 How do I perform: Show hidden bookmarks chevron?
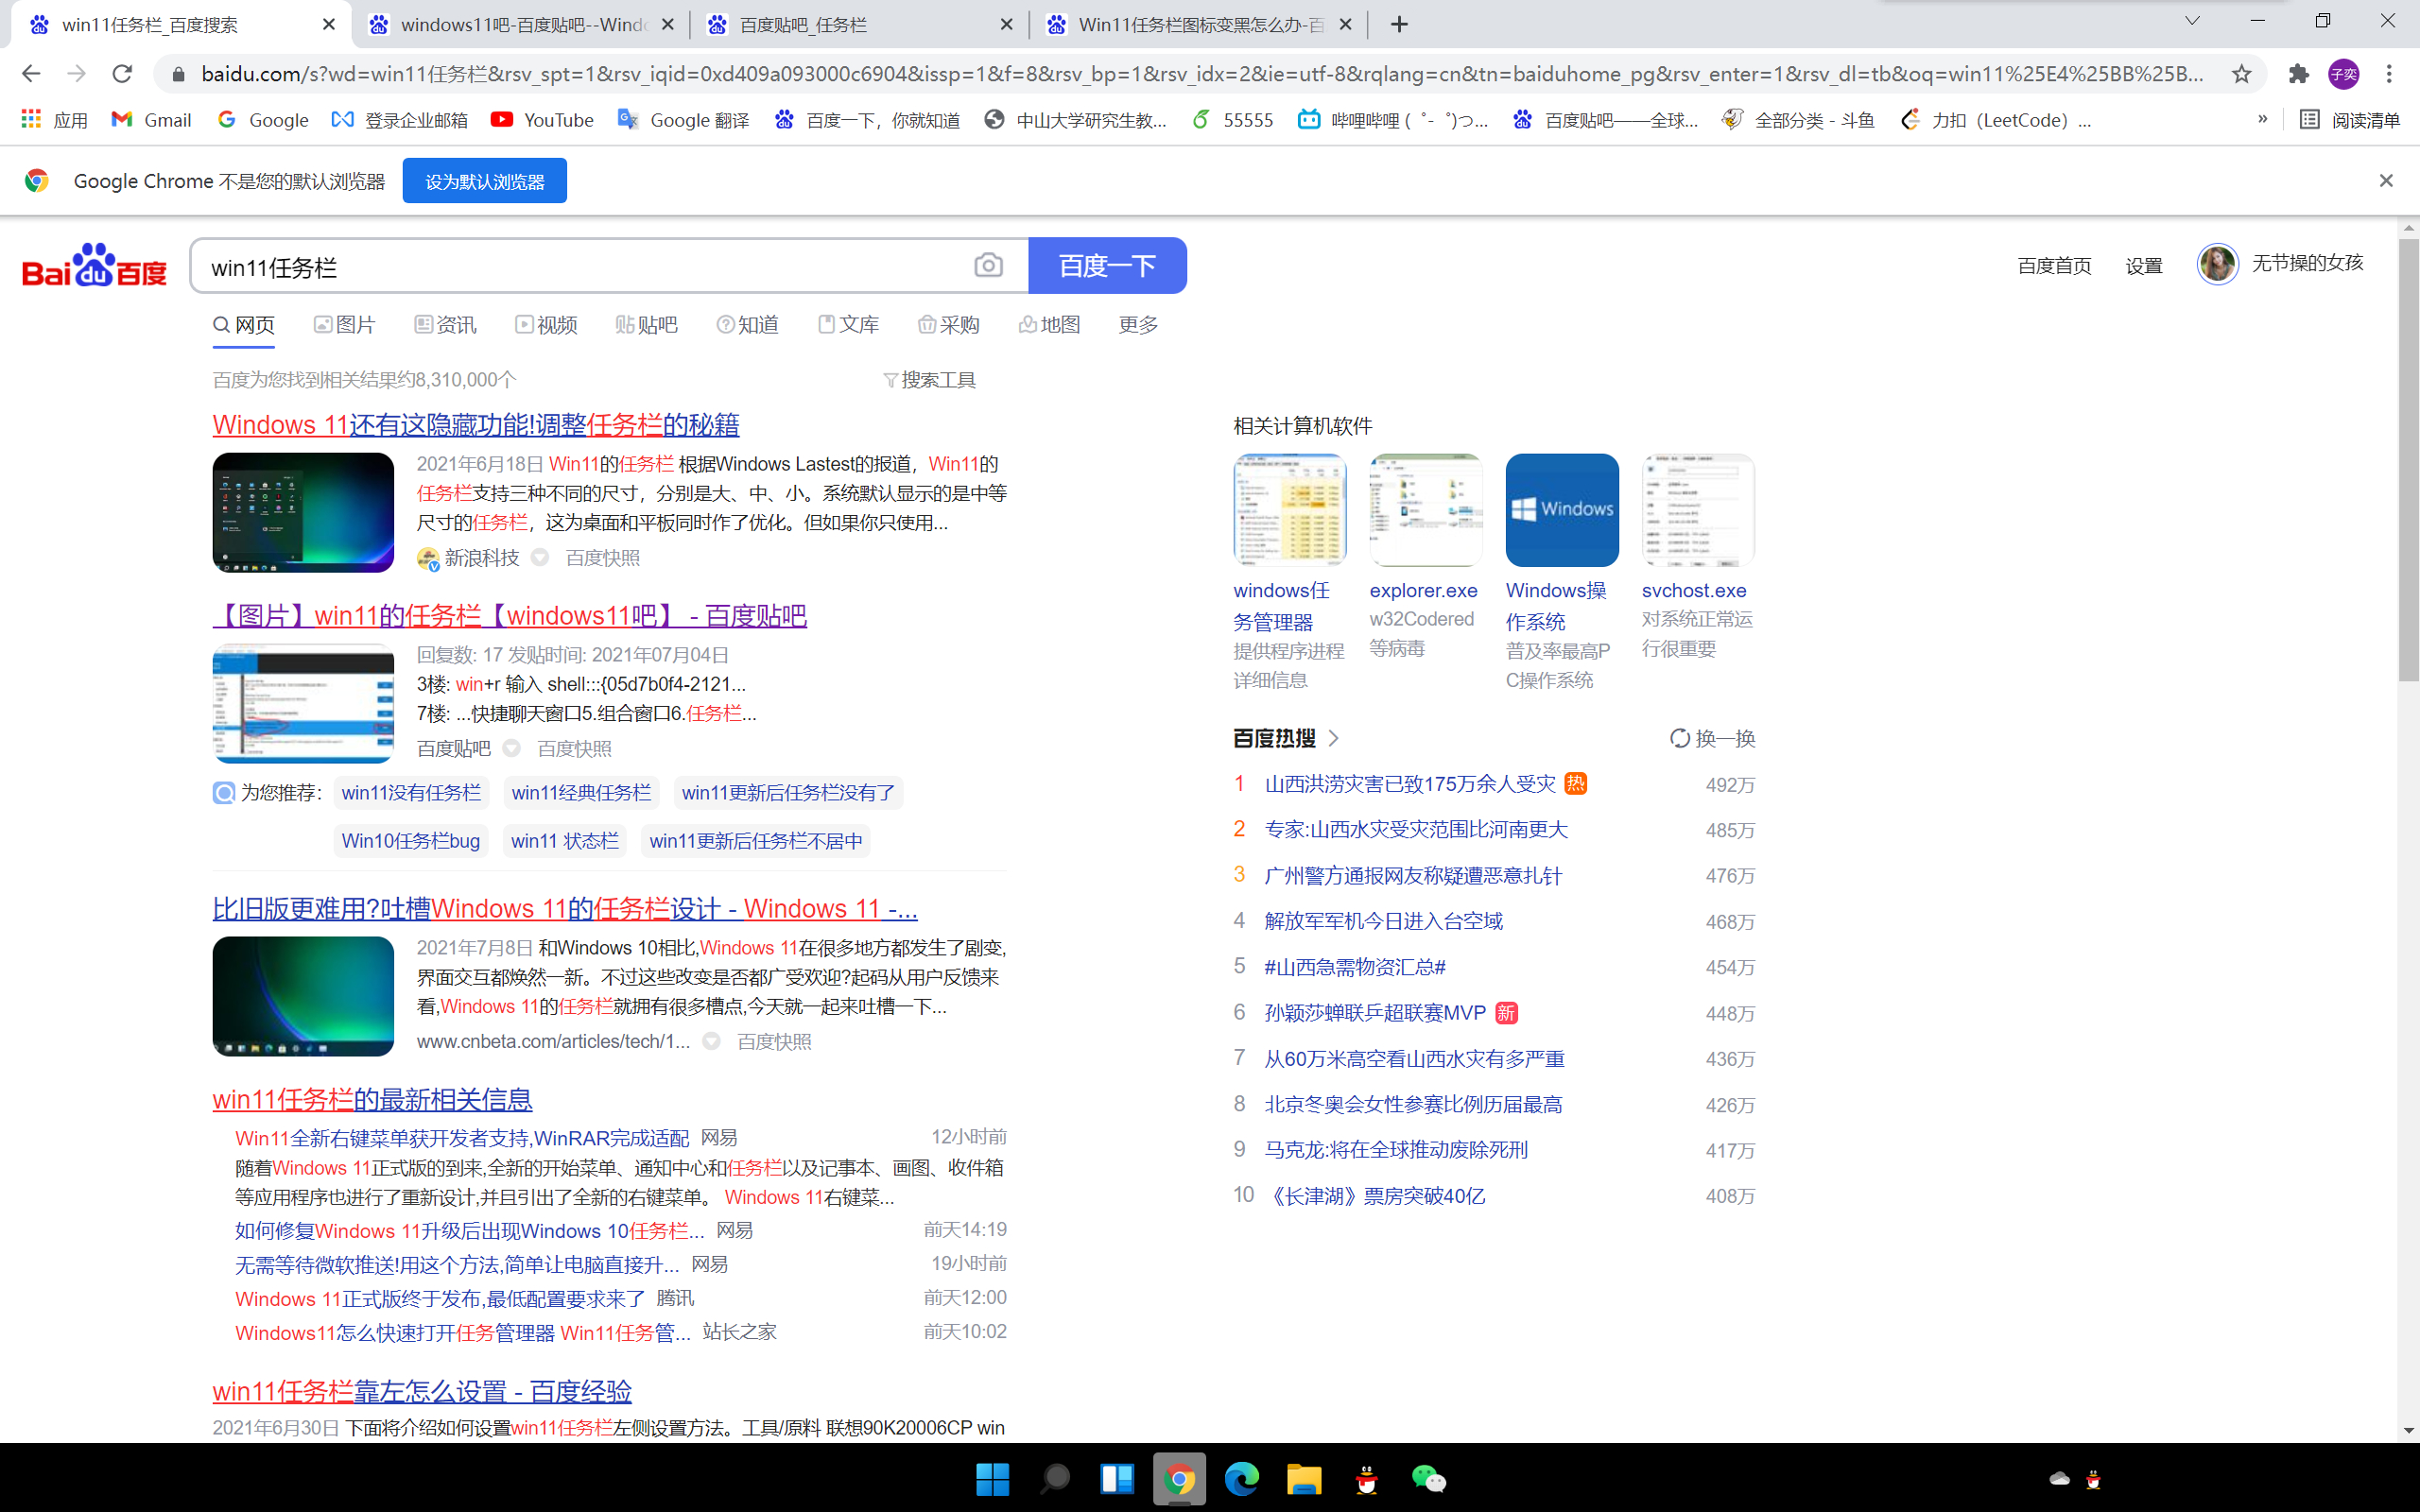point(2262,119)
